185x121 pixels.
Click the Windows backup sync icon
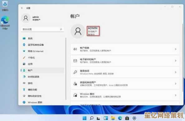click(75, 95)
